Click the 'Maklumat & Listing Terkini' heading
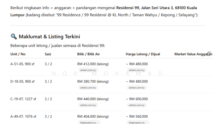The image size is (221, 124). (49, 37)
